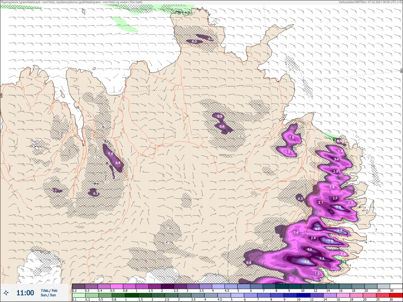
Task: Select the bright red swatch ending lower legend
Action: coord(395,295)
